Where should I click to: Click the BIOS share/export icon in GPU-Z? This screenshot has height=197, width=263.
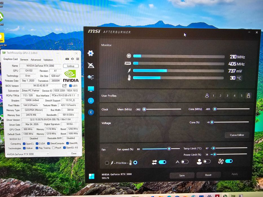65,86
